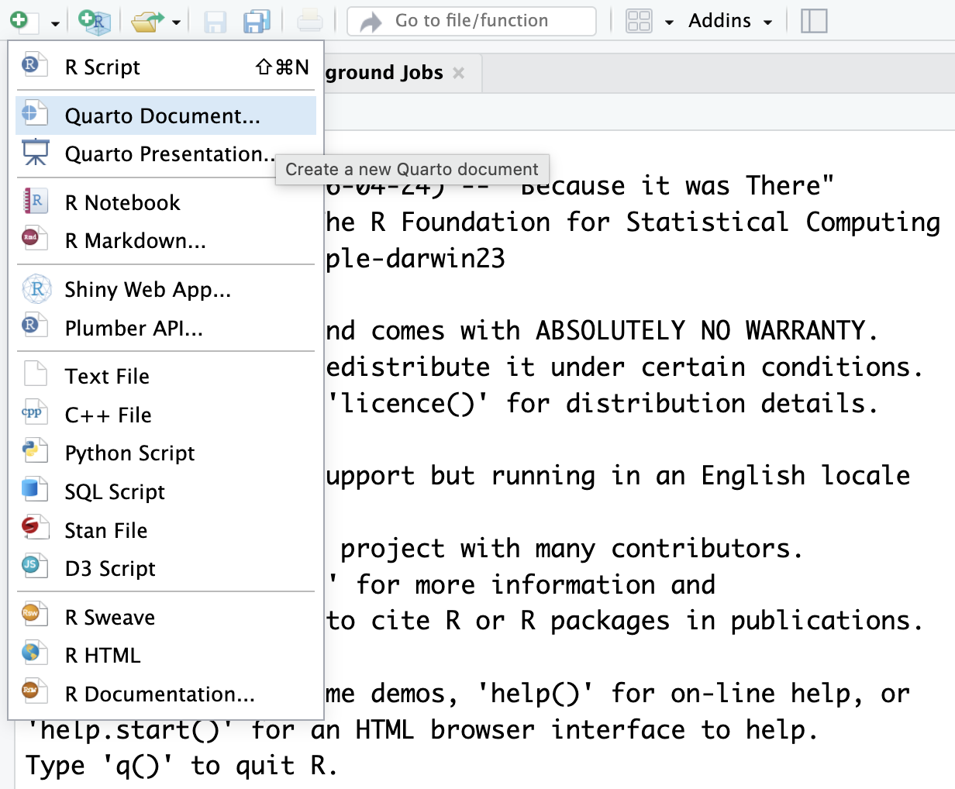Image resolution: width=955 pixels, height=789 pixels.
Task: Select R Markdown... menu entry
Action: pos(166,241)
